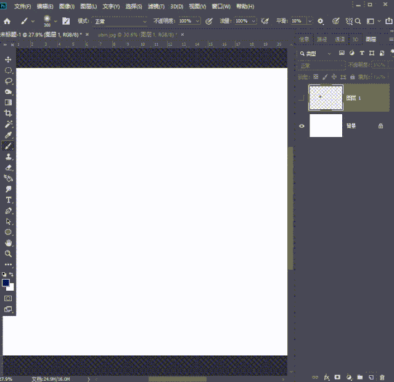
Task: Pick the Eyedropper tool
Action: [9, 135]
